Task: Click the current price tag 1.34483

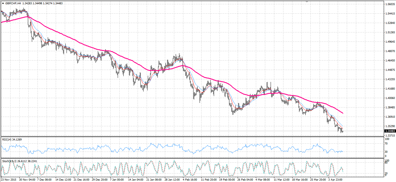Action: [389, 131]
